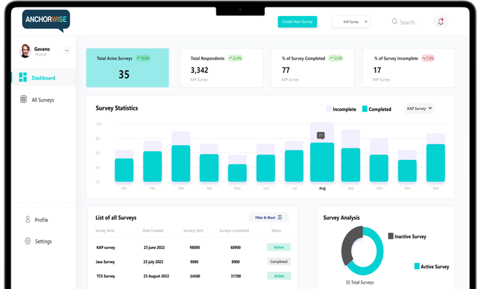This screenshot has height=289, width=482.
Task: Click the AnchorWise logo
Action: [x=46, y=19]
